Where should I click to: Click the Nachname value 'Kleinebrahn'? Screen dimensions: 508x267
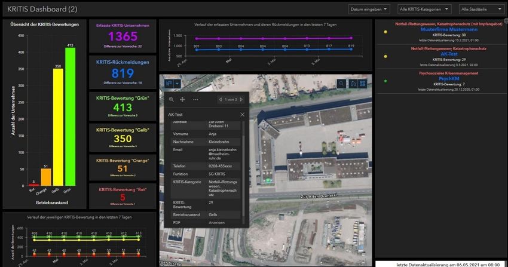pyautogui.click(x=219, y=142)
